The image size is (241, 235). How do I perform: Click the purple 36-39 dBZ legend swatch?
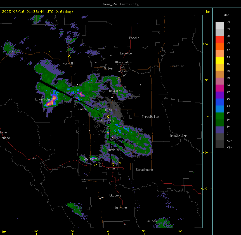[220, 95]
